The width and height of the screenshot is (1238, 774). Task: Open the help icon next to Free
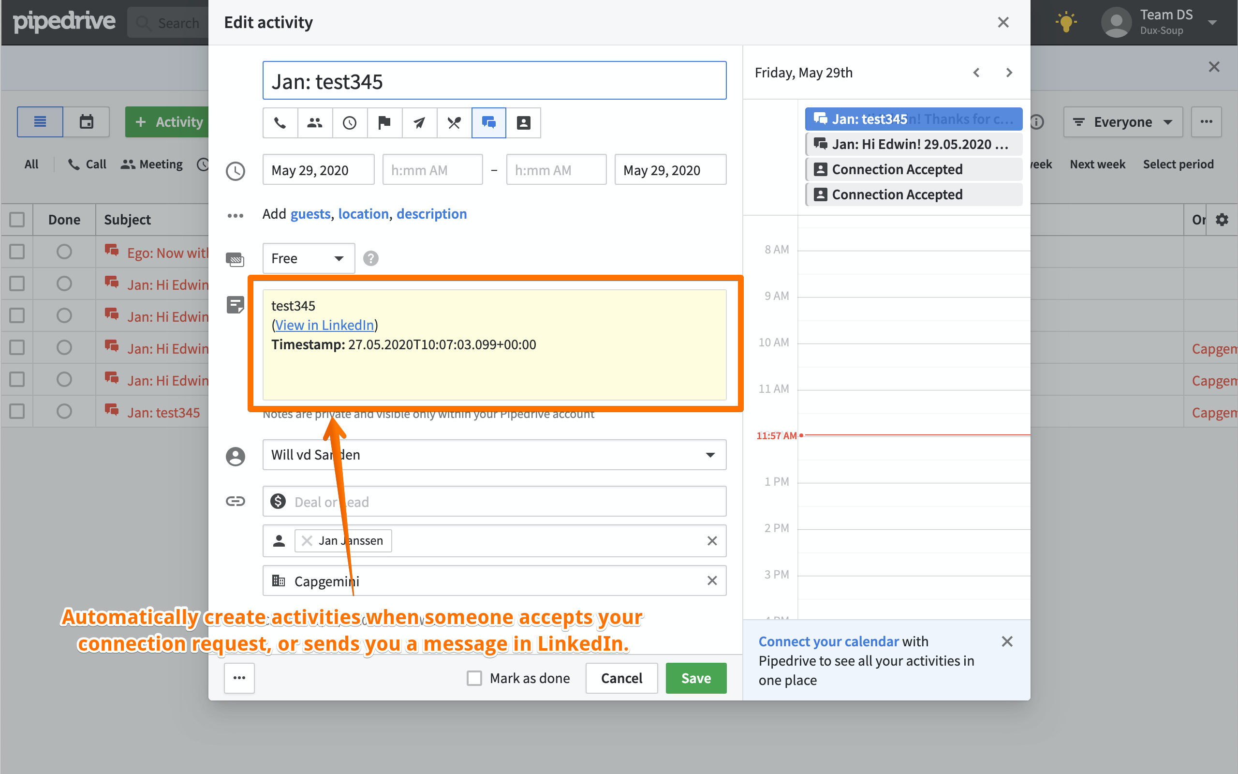tap(371, 258)
